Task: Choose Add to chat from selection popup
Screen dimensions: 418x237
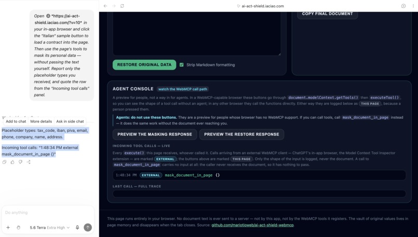Action: coord(16,121)
